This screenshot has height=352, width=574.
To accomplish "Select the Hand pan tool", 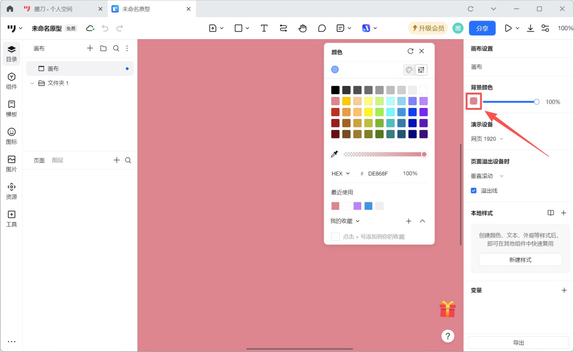I will click(302, 28).
